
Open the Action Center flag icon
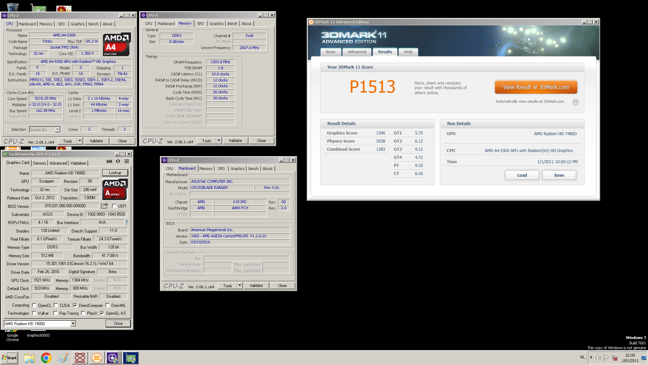(606, 358)
